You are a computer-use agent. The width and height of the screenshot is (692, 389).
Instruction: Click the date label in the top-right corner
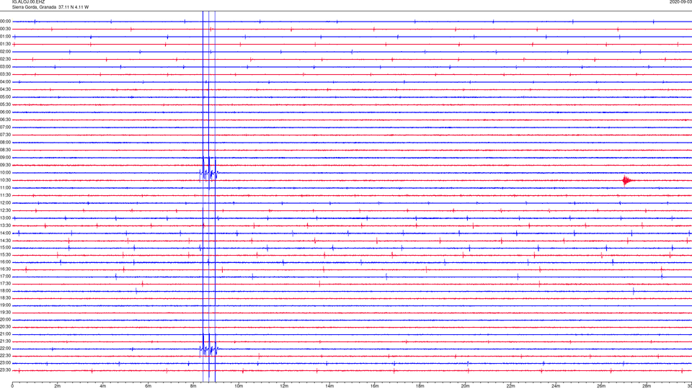(680, 2)
